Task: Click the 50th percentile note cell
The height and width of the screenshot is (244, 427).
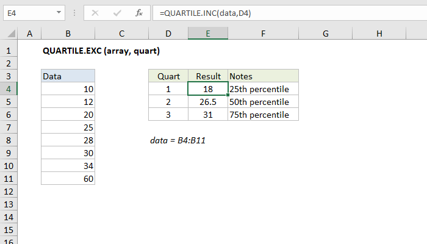Action: click(263, 102)
